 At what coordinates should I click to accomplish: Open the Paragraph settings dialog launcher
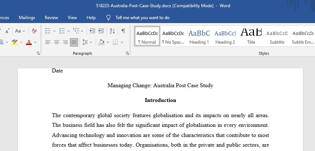click(x=127, y=53)
